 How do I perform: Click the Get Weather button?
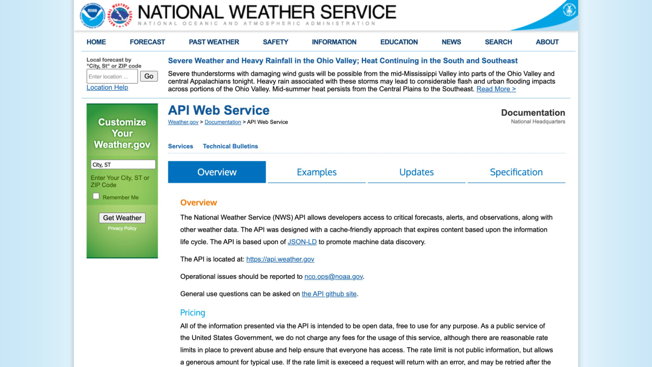point(122,218)
